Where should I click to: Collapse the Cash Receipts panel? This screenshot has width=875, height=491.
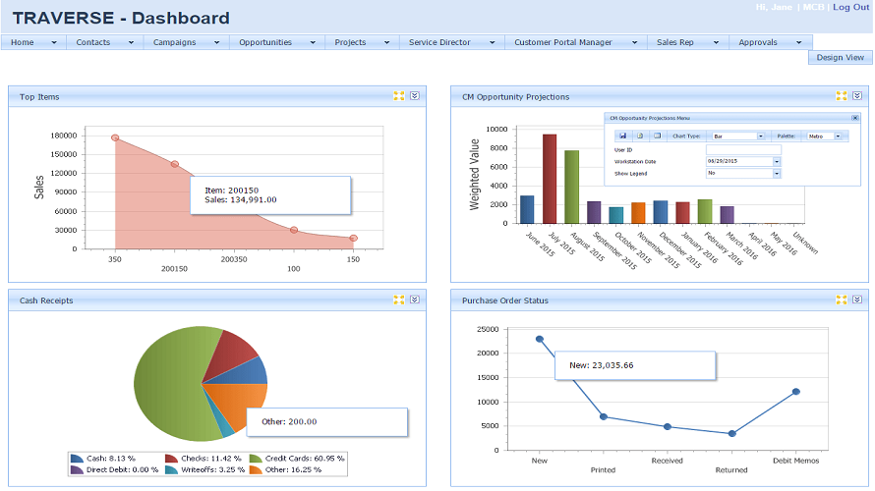click(415, 300)
